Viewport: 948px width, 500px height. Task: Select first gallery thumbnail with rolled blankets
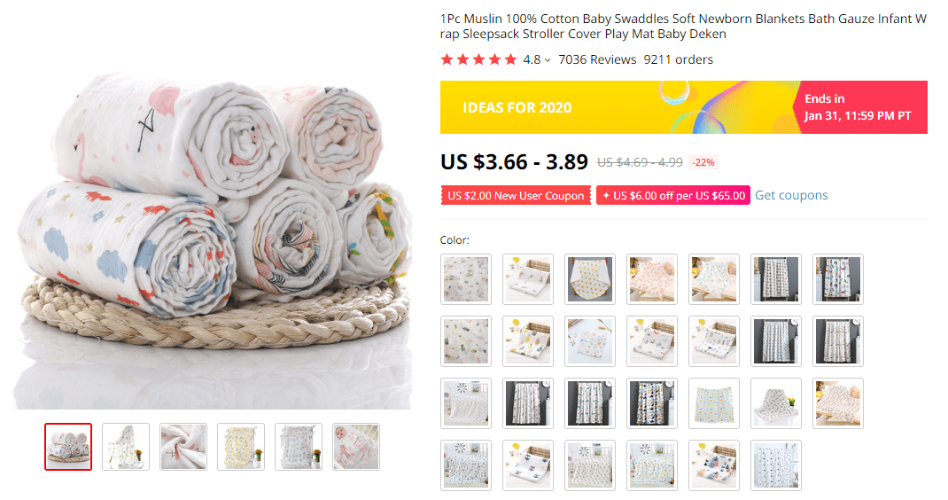(x=67, y=447)
